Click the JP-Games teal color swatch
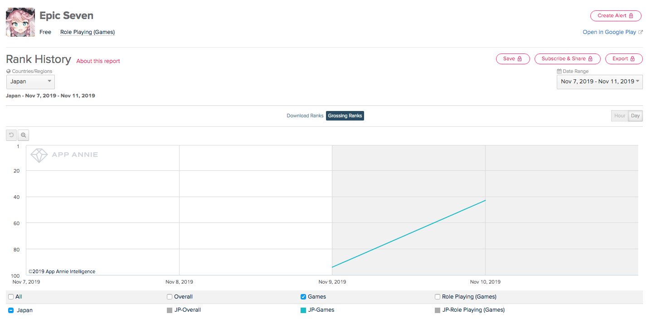The image size is (647, 333). (x=303, y=310)
